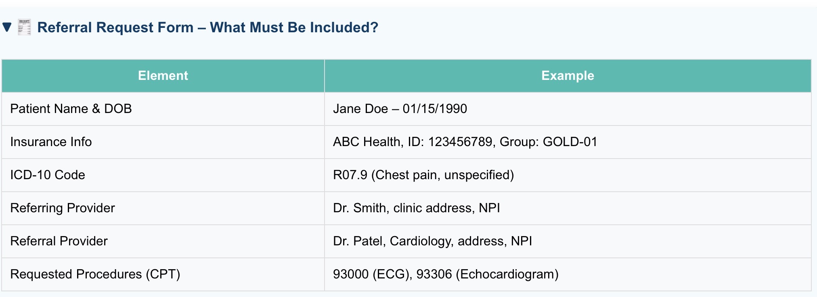The image size is (817, 297).
Task: Click the Referring Provider cell
Action: [163, 208]
